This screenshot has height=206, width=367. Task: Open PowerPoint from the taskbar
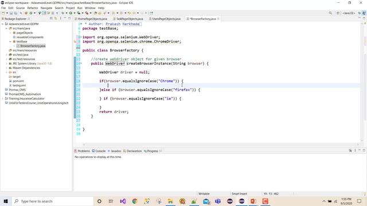click(253, 201)
